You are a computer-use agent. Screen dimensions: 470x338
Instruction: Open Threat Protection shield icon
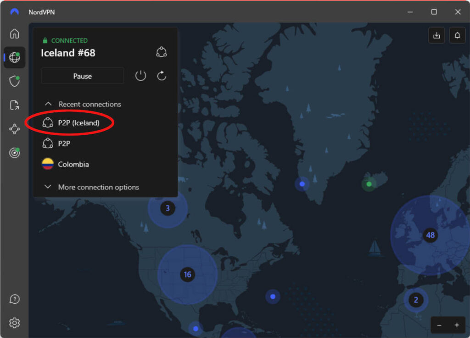pyautogui.click(x=14, y=81)
